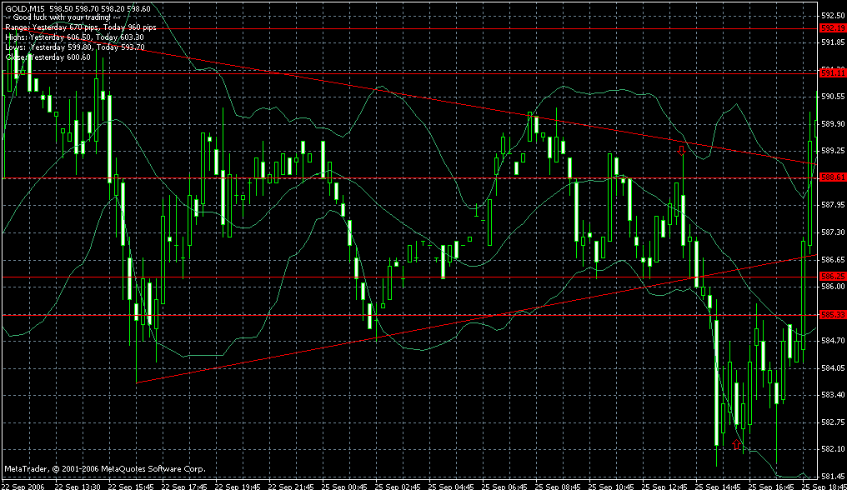
Task: Select the 588.61 red price level tag
Action: [x=833, y=177]
